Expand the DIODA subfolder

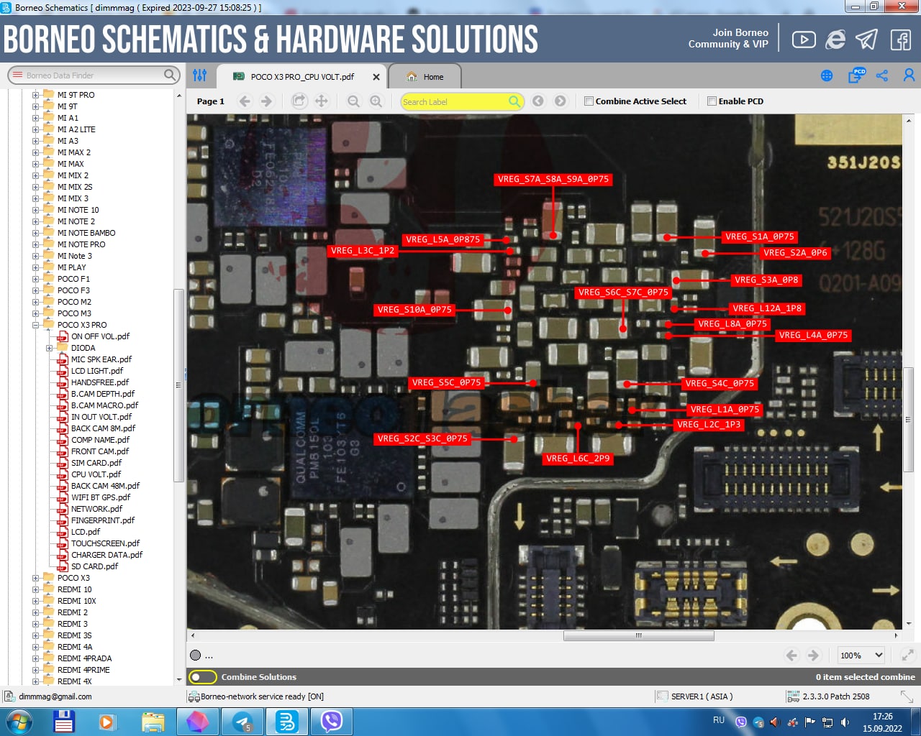50,348
